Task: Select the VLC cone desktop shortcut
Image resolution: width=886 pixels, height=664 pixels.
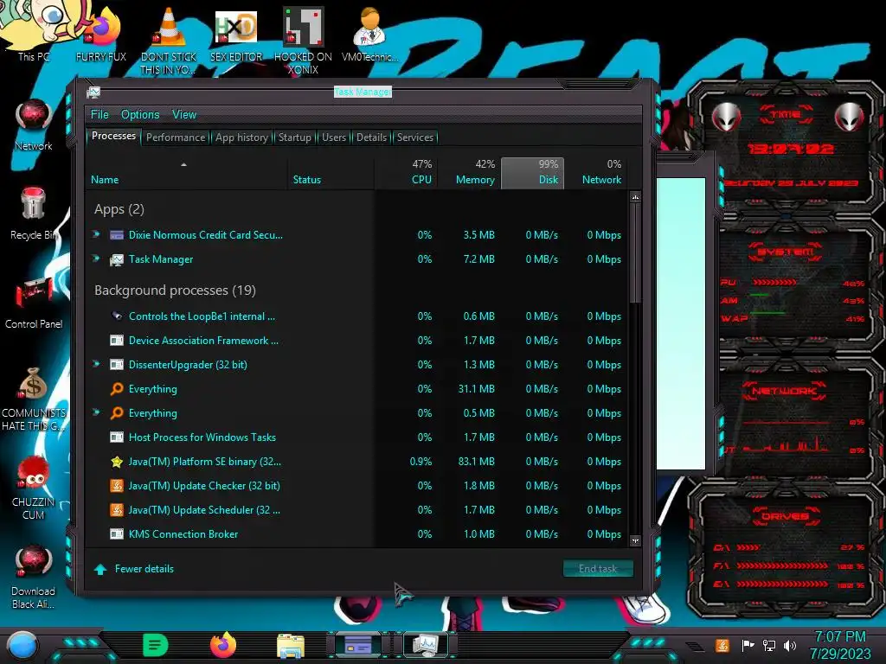Action: point(169,41)
